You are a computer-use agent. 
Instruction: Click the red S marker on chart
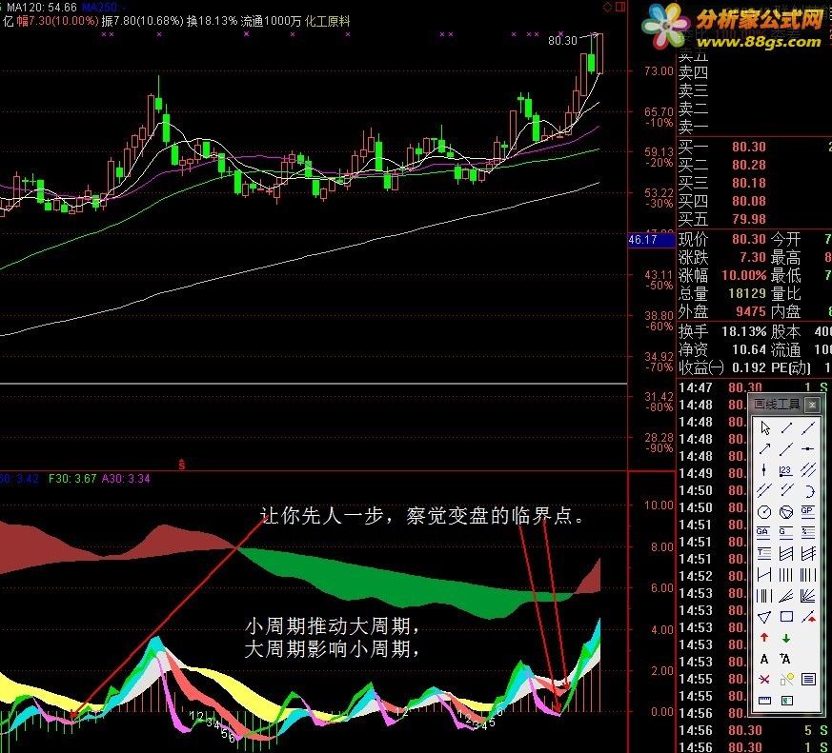pyautogui.click(x=181, y=465)
